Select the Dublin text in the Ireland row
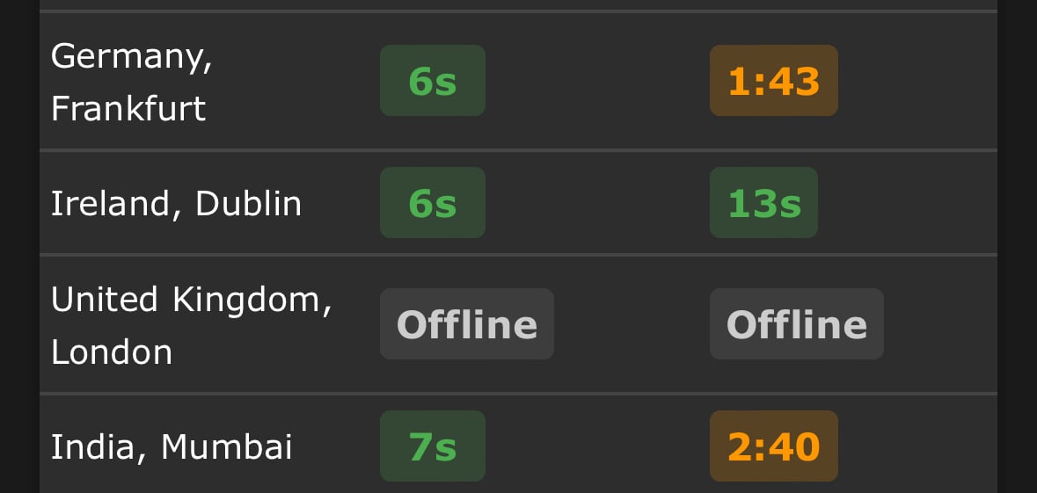 [249, 204]
